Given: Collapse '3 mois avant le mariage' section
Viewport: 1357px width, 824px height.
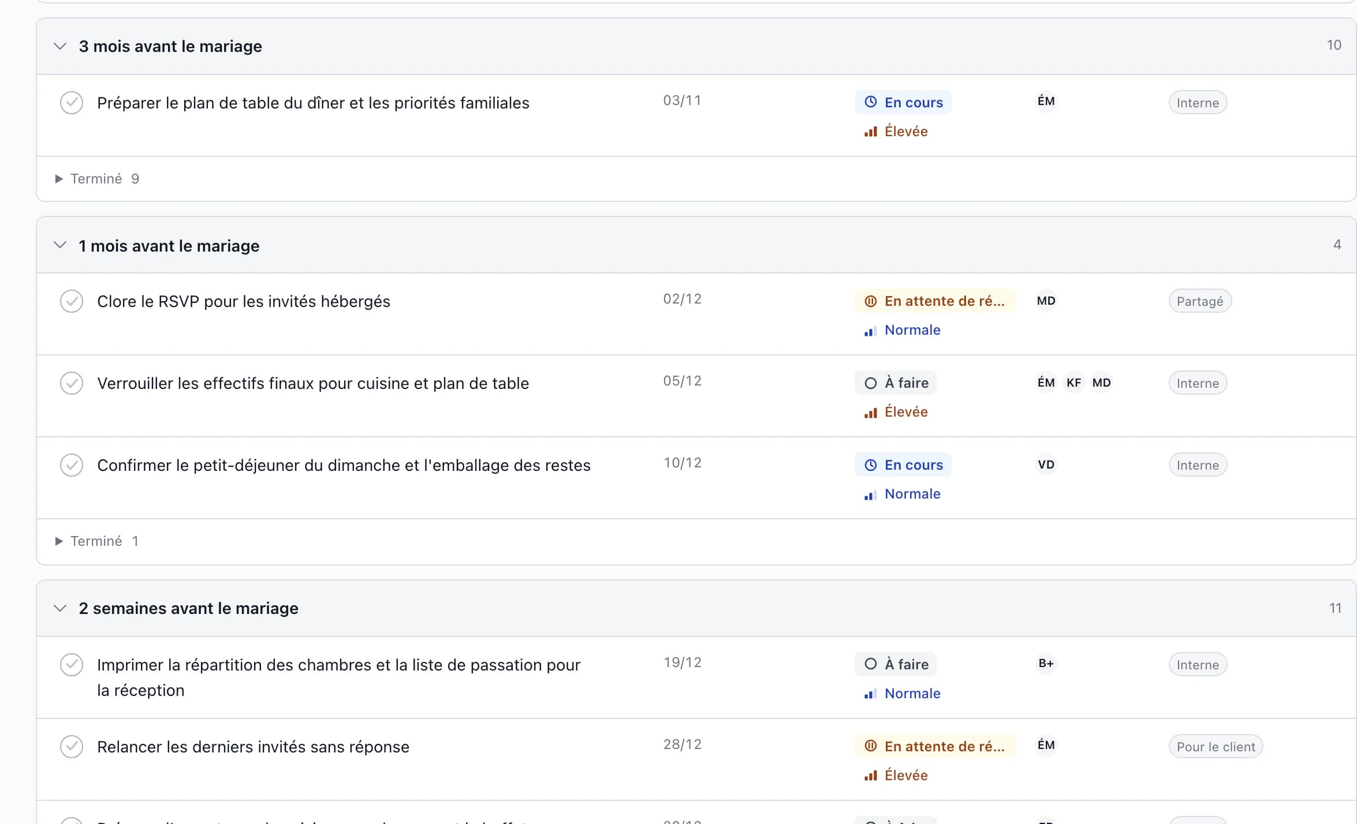Looking at the screenshot, I should (x=60, y=46).
